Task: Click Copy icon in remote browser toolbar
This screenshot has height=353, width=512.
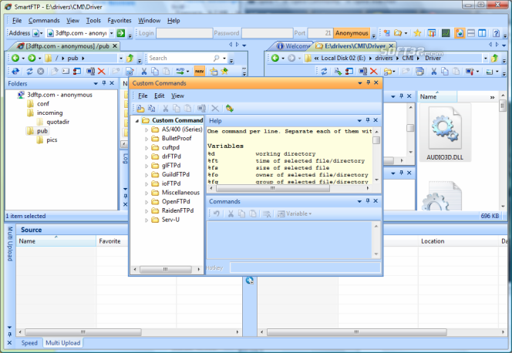Action: point(155,71)
